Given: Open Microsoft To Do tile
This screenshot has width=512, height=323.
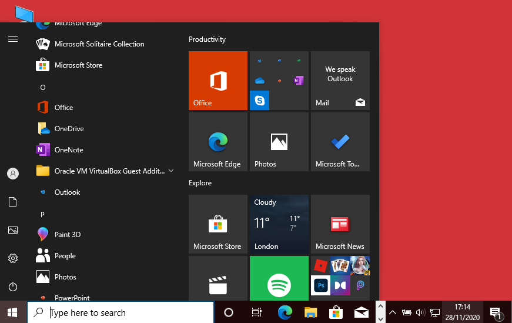Looking at the screenshot, I should tap(340, 142).
